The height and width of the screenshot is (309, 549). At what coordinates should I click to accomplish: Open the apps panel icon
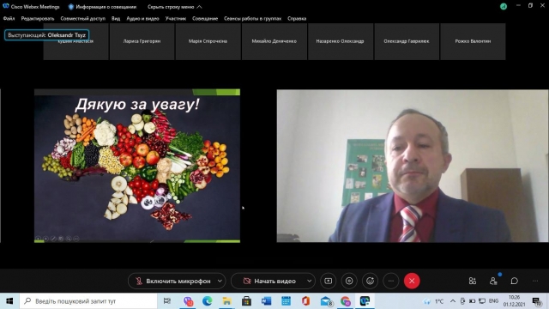tap(473, 281)
